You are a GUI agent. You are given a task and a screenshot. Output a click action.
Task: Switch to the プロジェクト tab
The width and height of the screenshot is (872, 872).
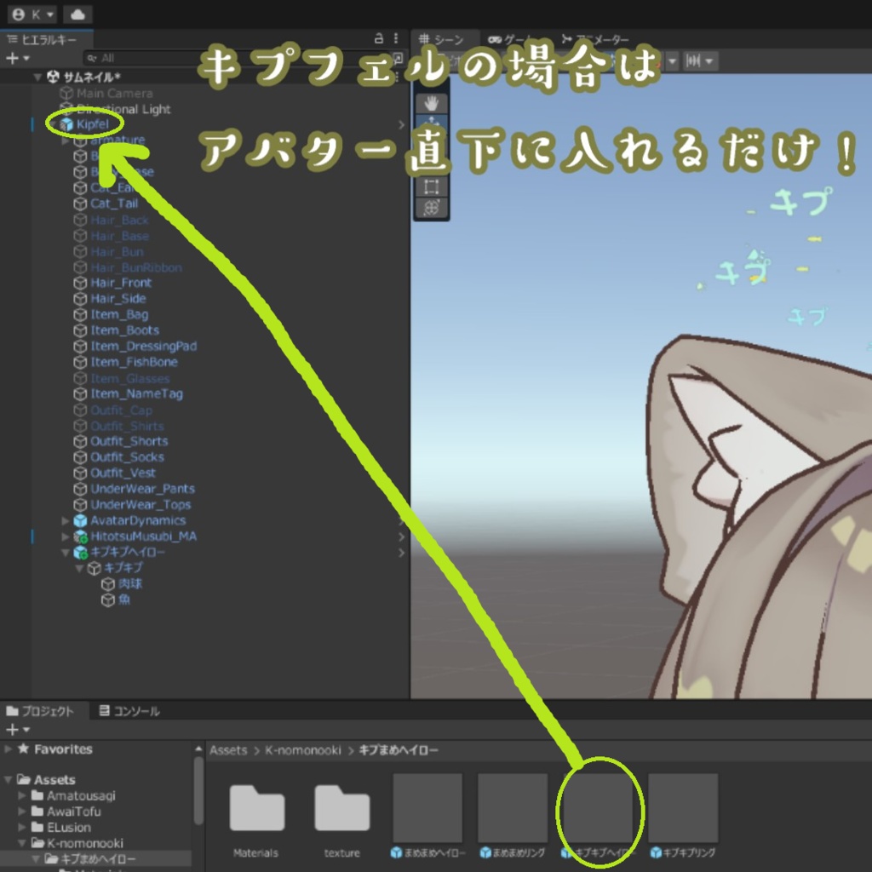click(40, 711)
